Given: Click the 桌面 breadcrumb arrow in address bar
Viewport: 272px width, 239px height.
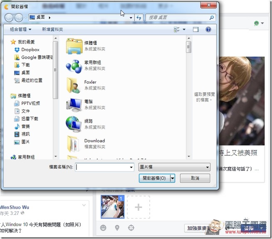Looking at the screenshot, I should coord(49,17).
